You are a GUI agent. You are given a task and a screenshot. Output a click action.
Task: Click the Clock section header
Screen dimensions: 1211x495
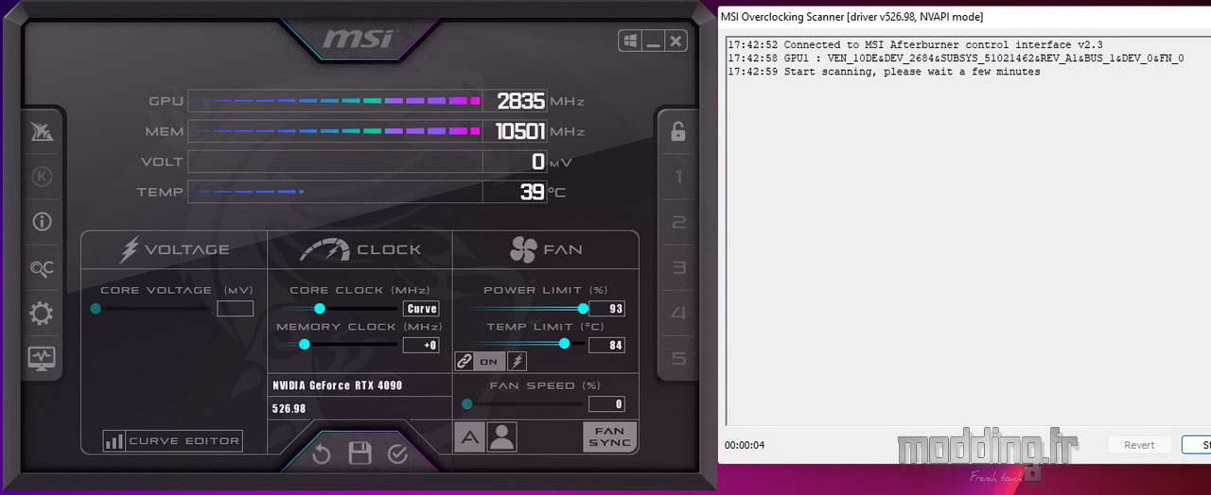(x=360, y=249)
